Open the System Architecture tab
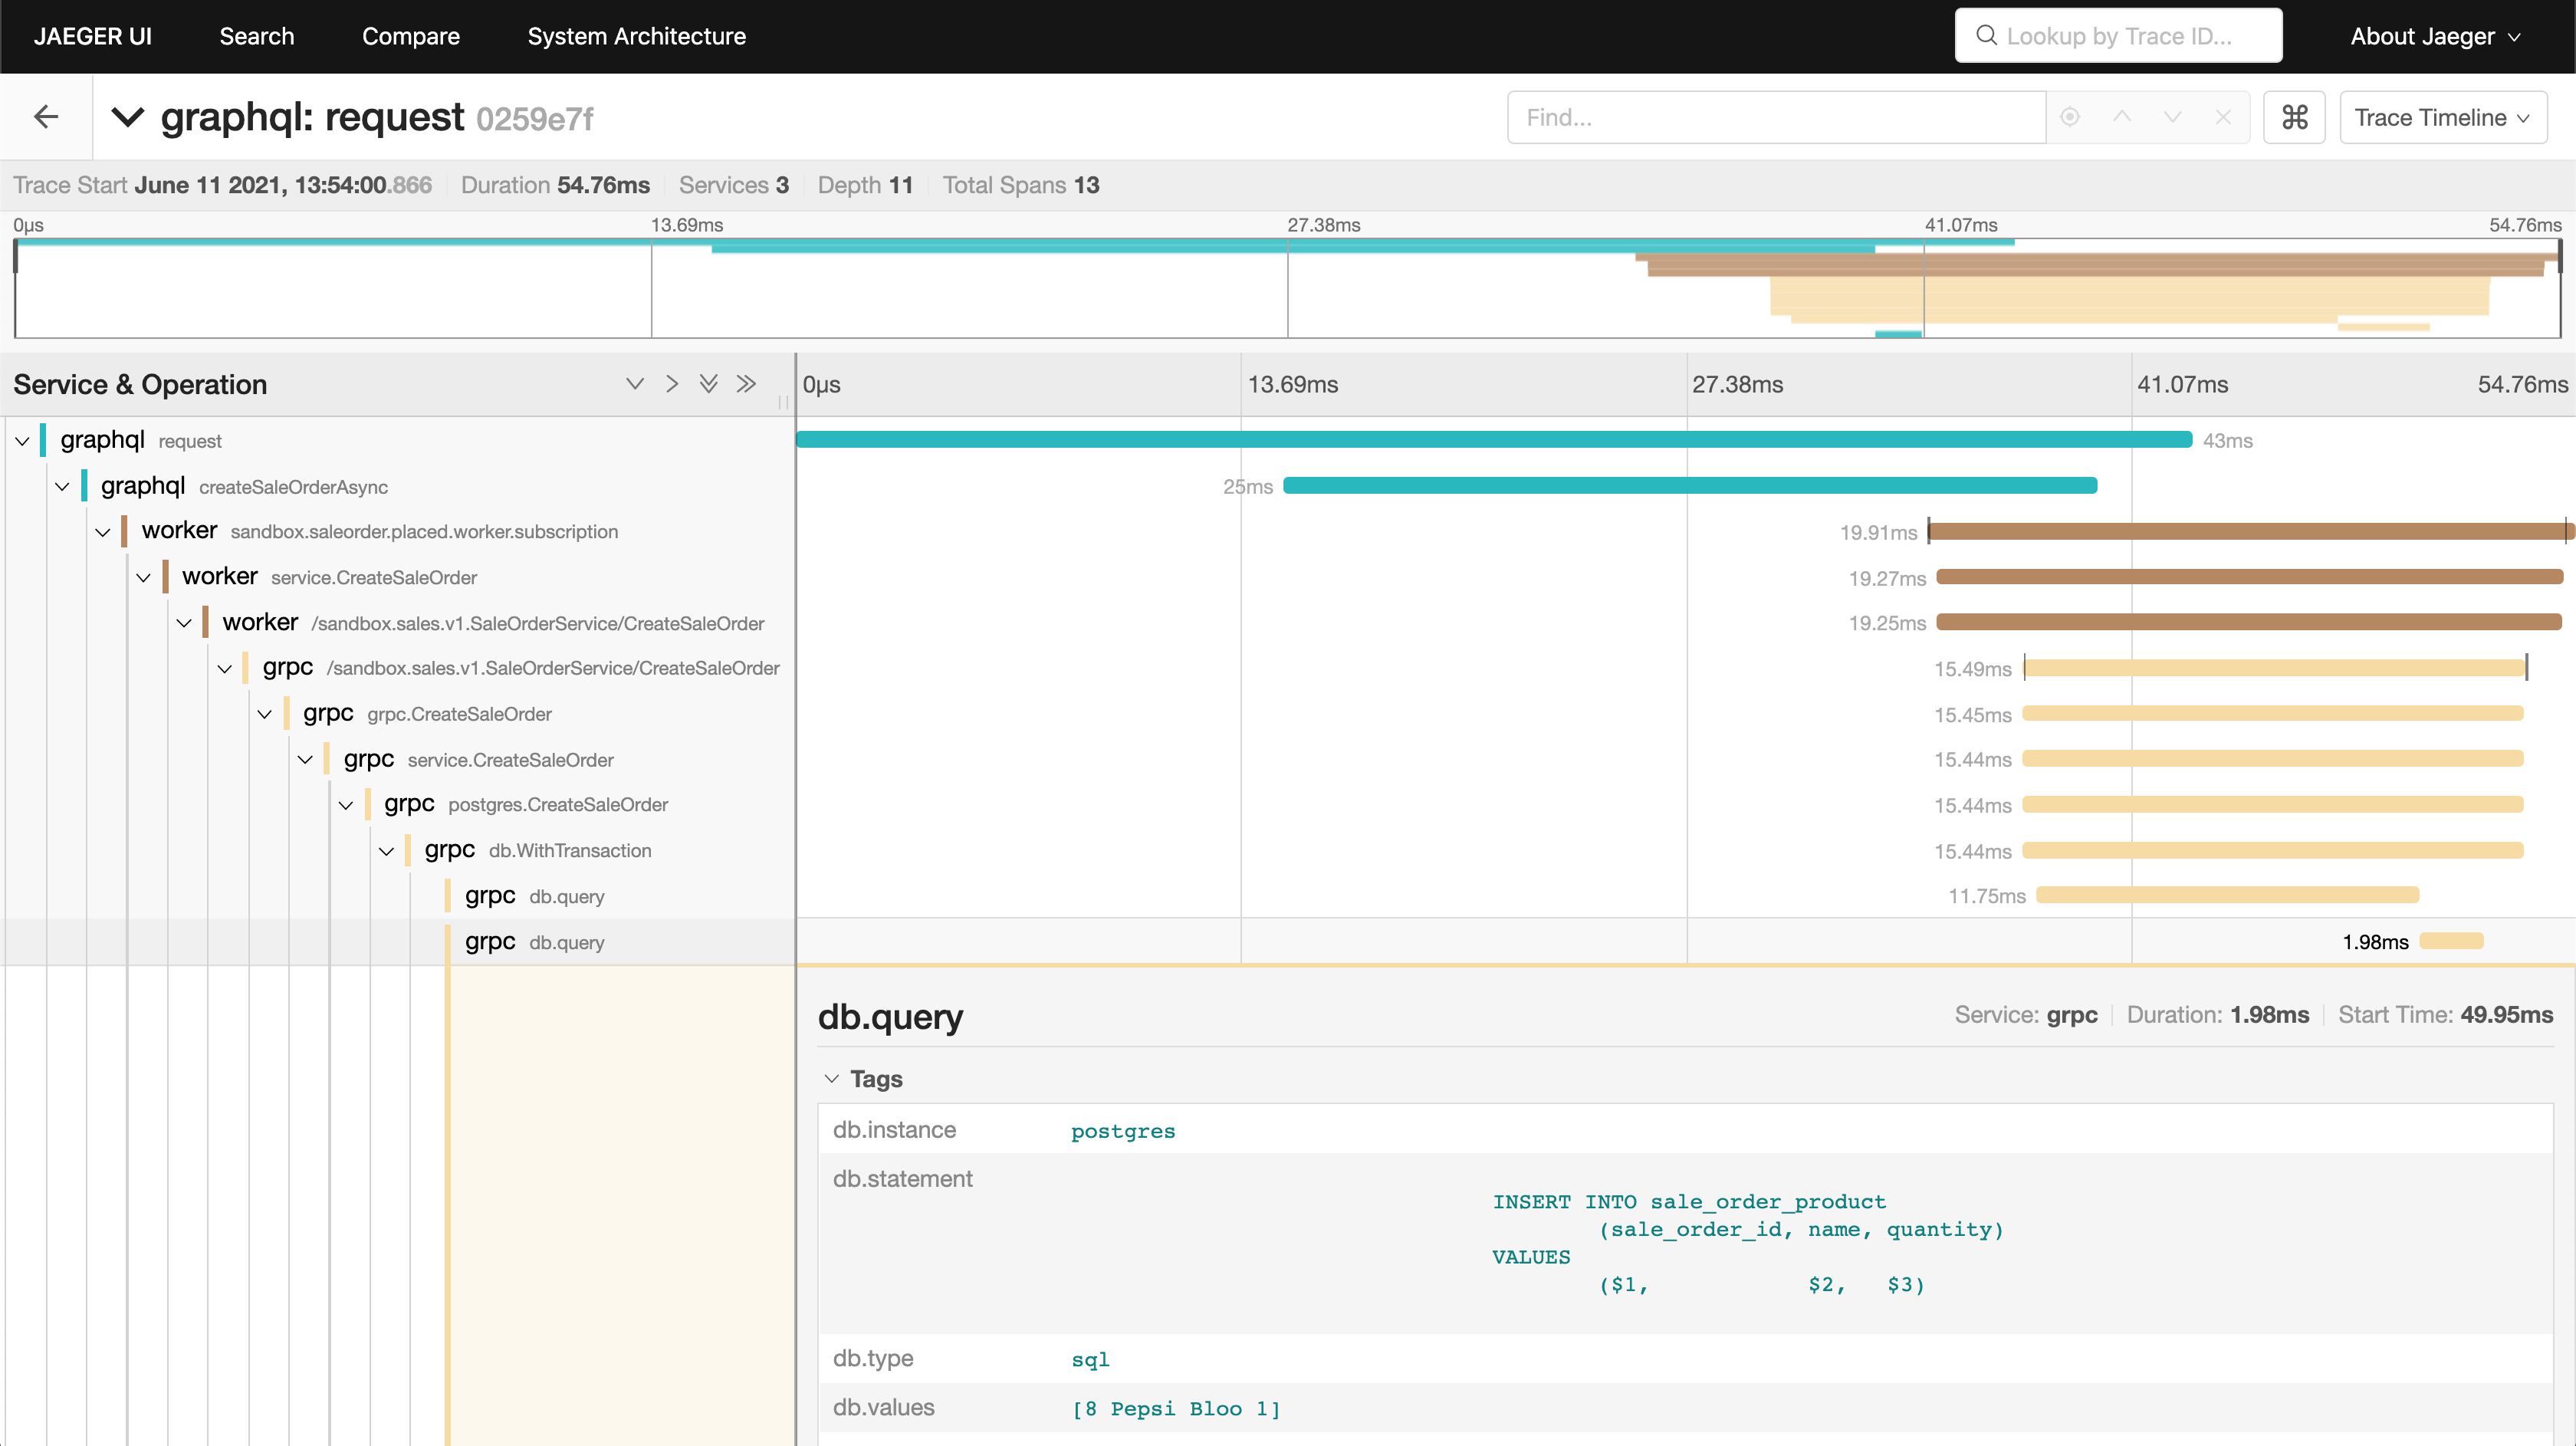The height and width of the screenshot is (1446, 2576). pos(637,36)
